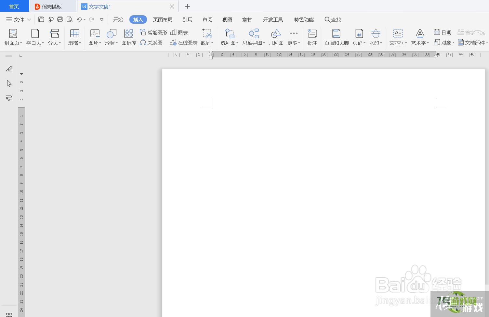Image resolution: width=489 pixels, height=317 pixels.
Task: Click the Undo arrow icon
Action: [x=79, y=19]
